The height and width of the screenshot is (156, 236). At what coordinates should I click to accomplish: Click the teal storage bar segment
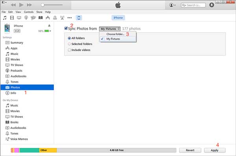click(x=29, y=150)
